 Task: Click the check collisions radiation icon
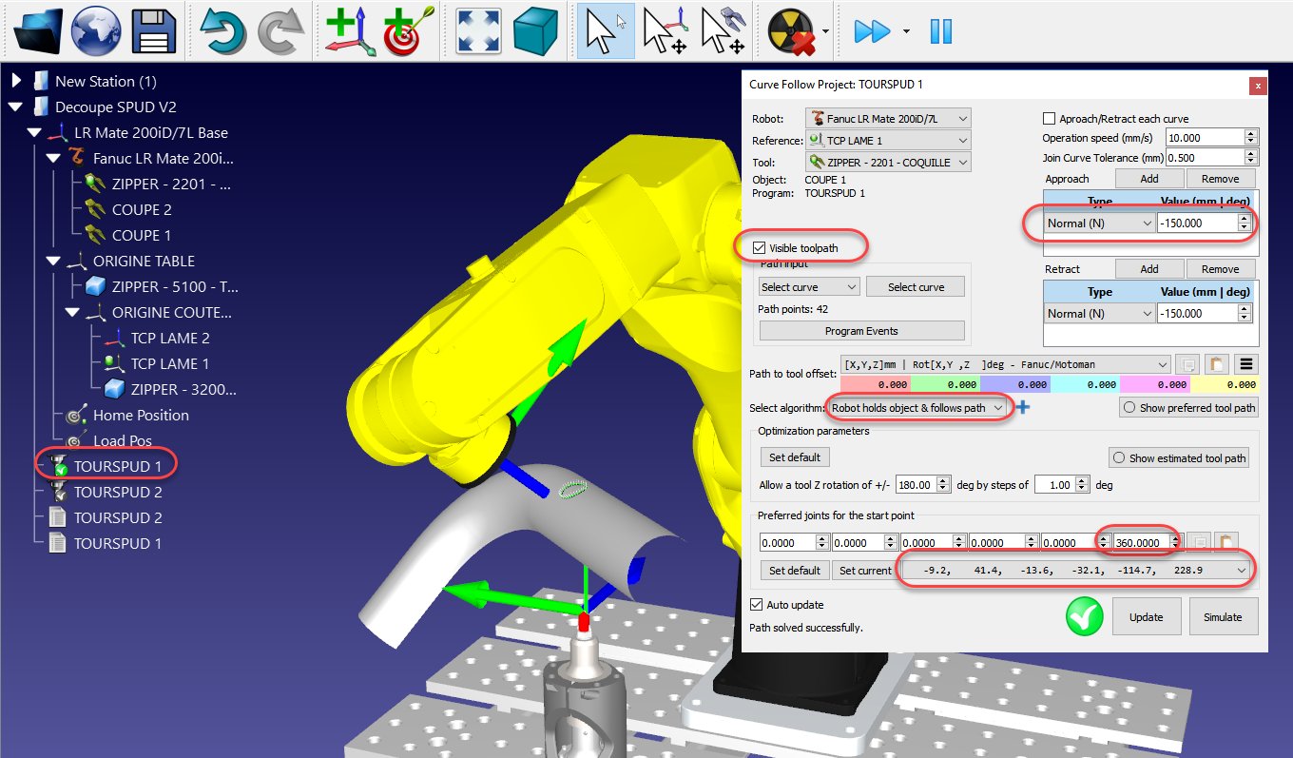pos(791,30)
